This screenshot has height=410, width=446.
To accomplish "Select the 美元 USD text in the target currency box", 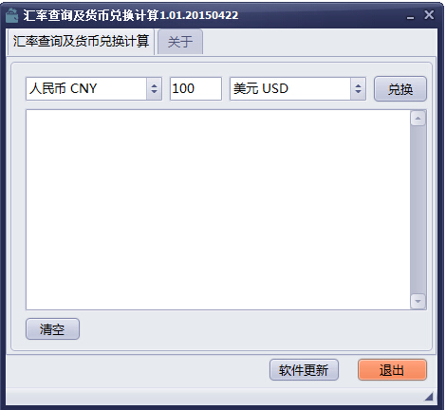I will point(261,88).
